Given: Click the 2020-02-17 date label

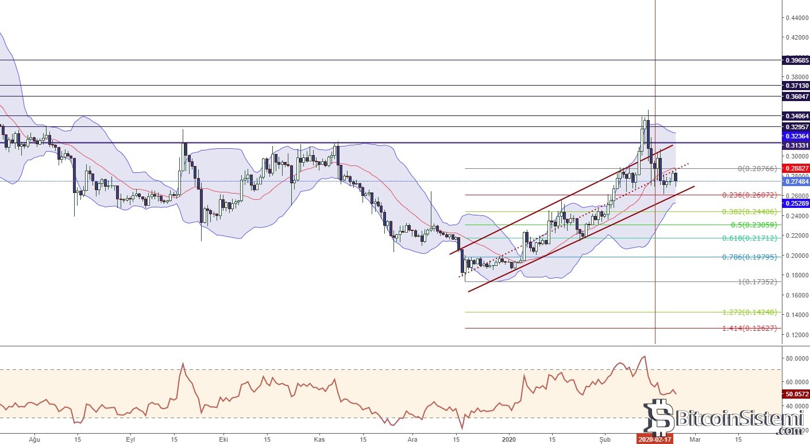Looking at the screenshot, I should click(655, 439).
